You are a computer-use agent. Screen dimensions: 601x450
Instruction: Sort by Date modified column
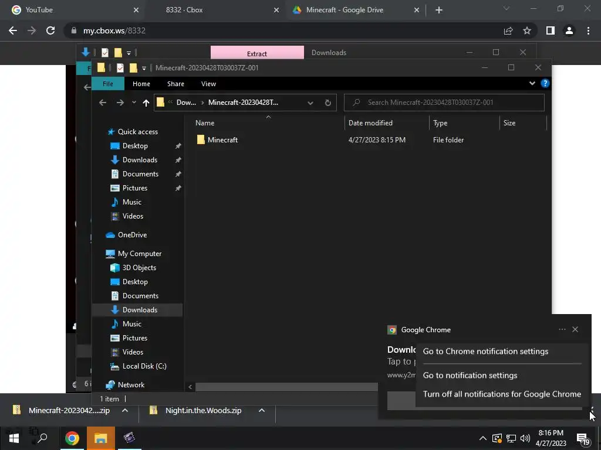pyautogui.click(x=387, y=123)
